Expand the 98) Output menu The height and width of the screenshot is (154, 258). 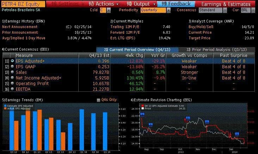(x=141, y=4)
